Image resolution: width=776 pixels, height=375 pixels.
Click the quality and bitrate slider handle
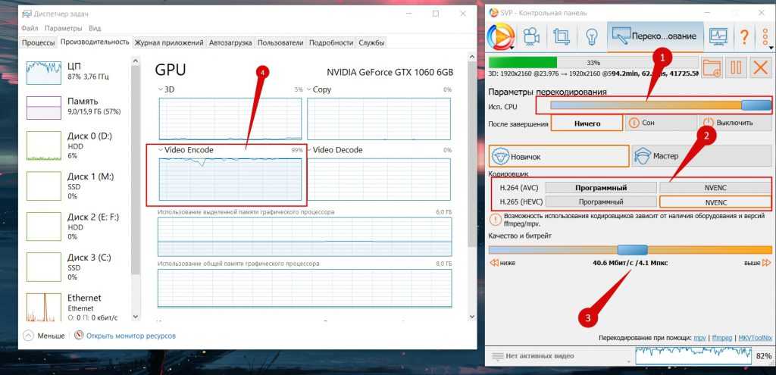(x=631, y=249)
